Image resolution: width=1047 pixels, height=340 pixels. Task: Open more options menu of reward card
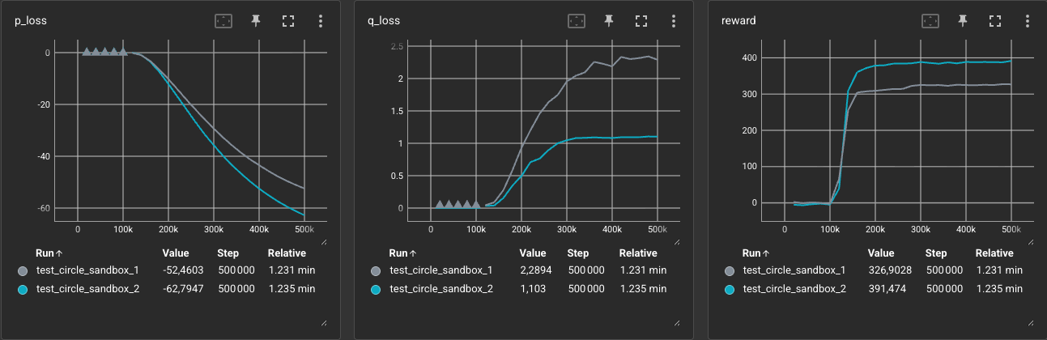coord(1027,21)
